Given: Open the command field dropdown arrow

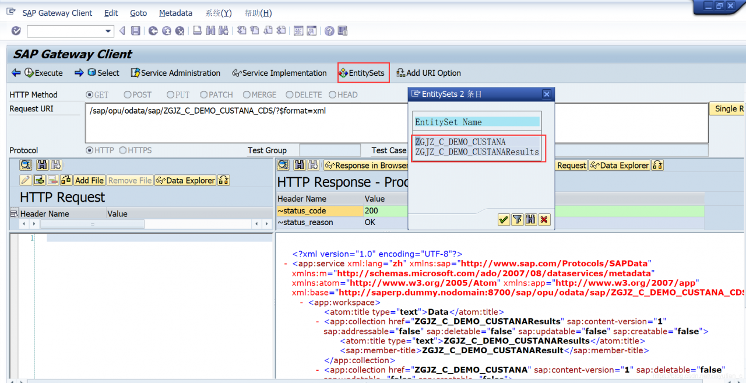Looking at the screenshot, I should (108, 31).
